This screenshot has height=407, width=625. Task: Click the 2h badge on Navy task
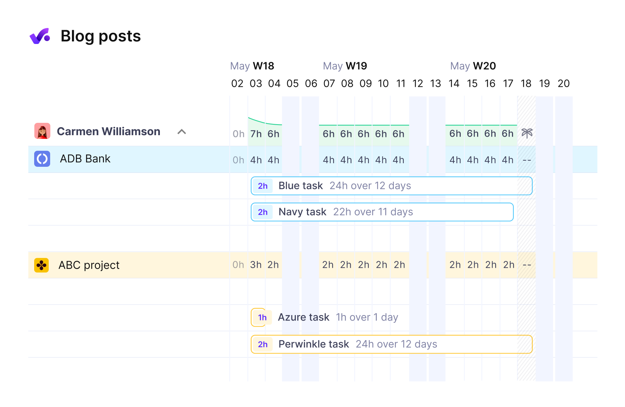point(263,212)
